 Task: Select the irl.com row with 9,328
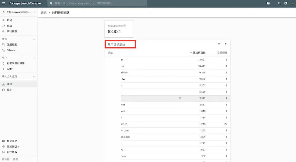tap(168, 73)
